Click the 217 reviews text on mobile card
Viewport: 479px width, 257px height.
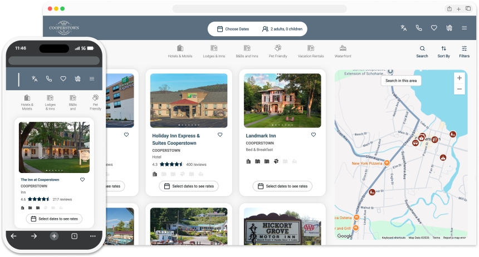62,199
